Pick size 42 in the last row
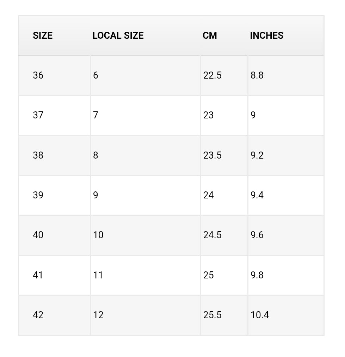Image resolution: width=345 pixels, height=357 pixels. click(x=38, y=315)
